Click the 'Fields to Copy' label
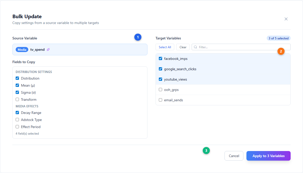This screenshot has width=303, height=173. 24,62
